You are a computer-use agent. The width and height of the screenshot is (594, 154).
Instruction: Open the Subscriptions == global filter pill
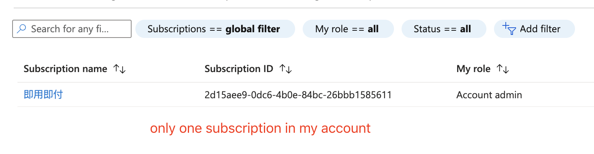tap(215, 29)
